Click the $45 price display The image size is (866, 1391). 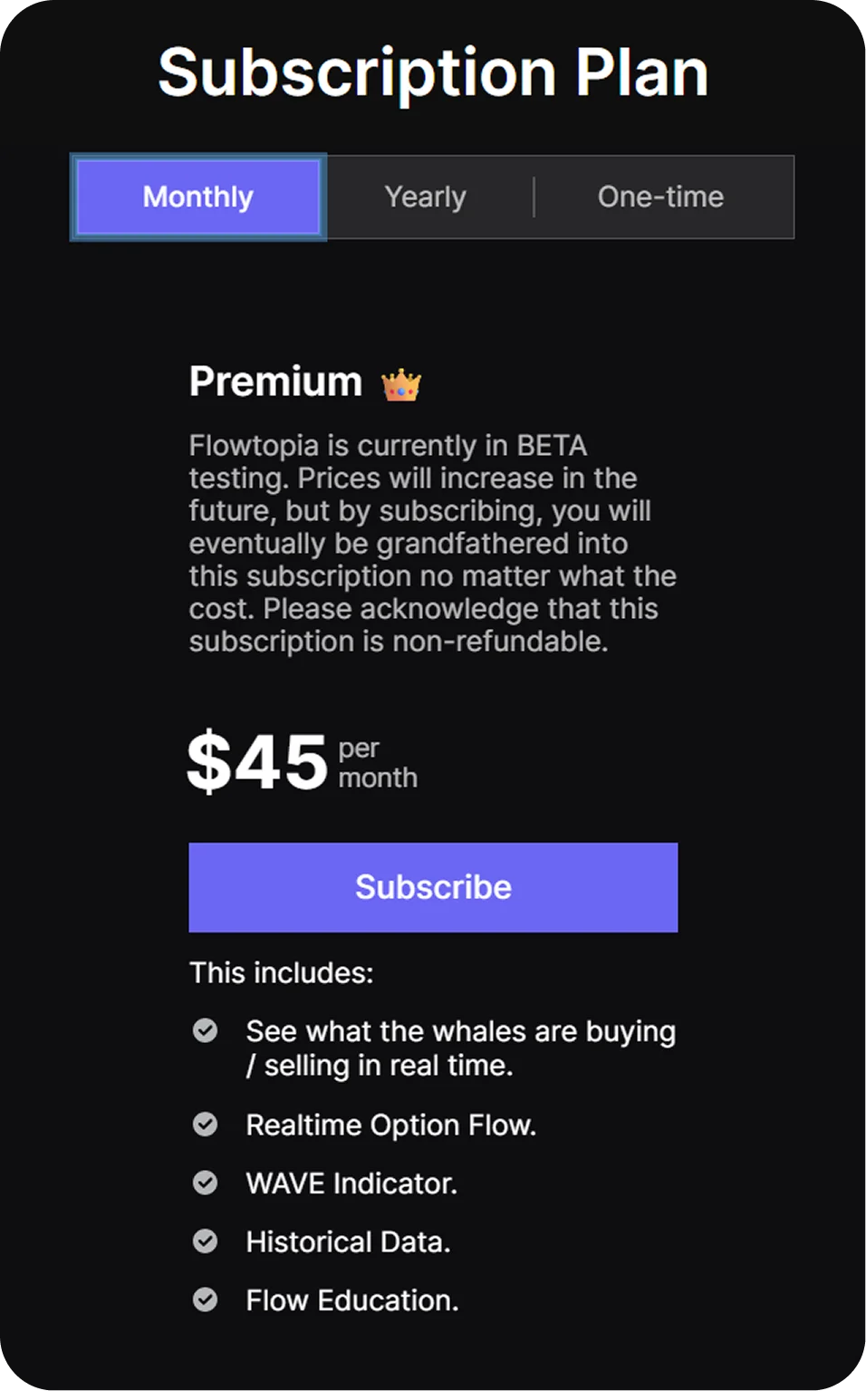tap(257, 761)
